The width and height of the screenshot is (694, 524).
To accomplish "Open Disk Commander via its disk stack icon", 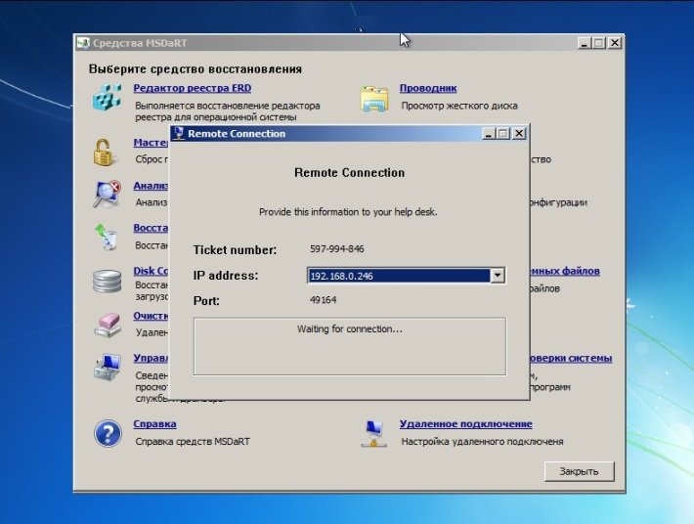I will point(106,281).
